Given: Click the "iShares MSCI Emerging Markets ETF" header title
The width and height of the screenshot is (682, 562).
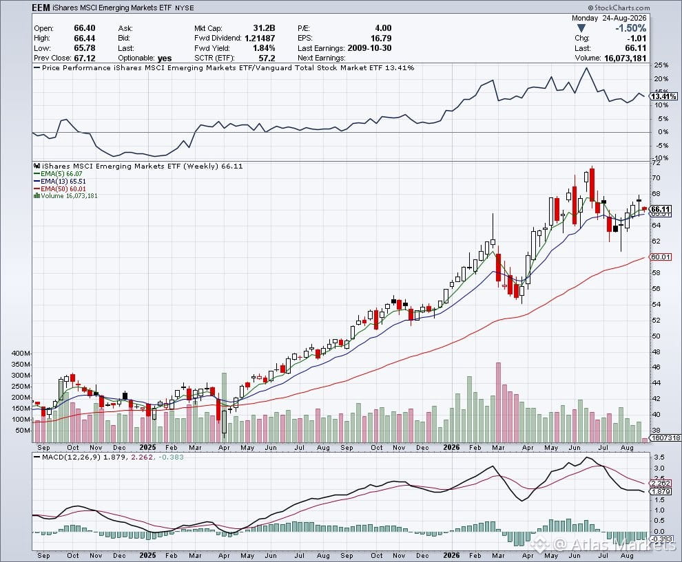Looking at the screenshot, I should tap(112, 8).
